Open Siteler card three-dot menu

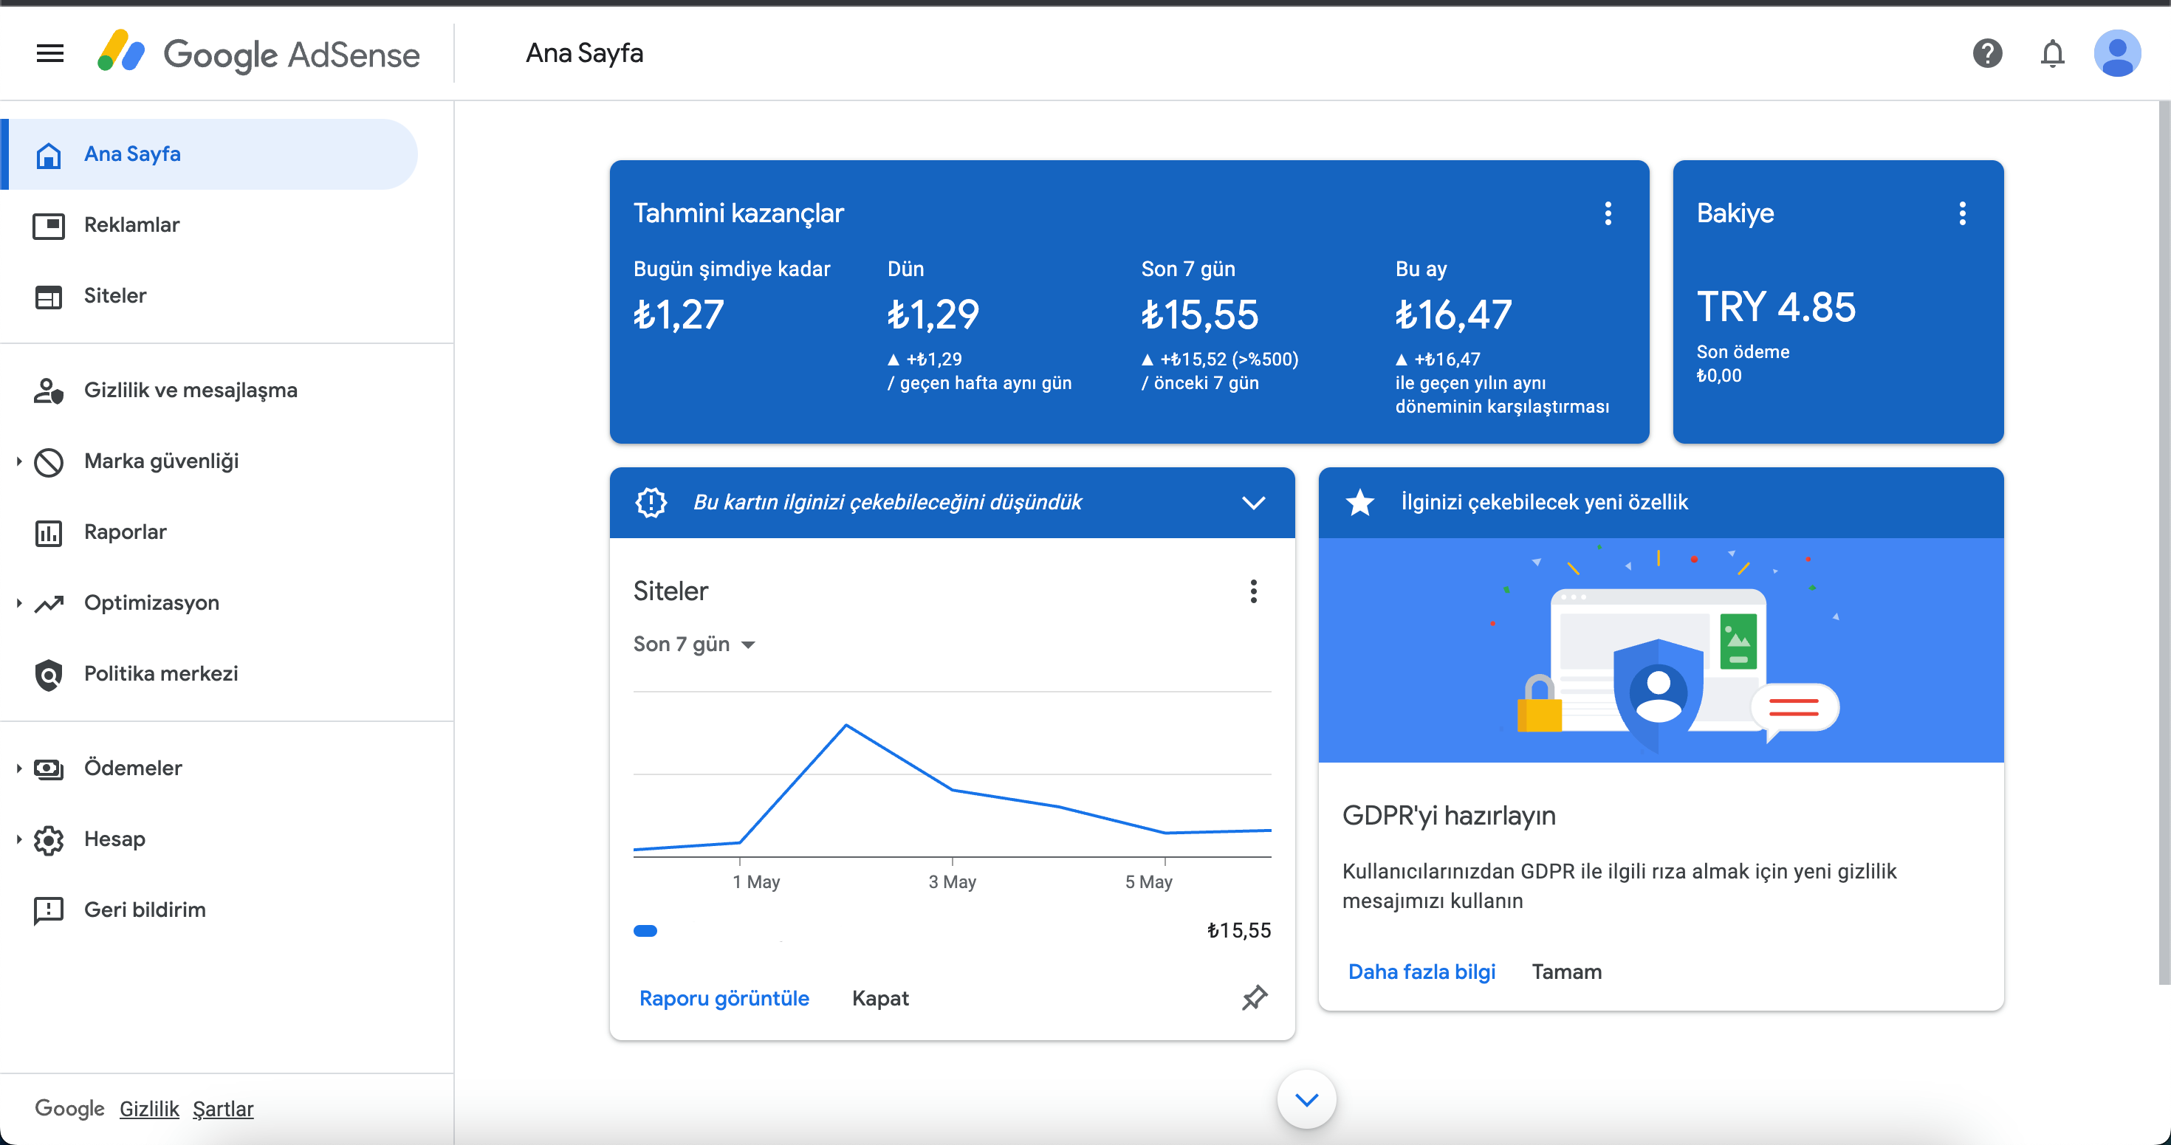[1253, 591]
